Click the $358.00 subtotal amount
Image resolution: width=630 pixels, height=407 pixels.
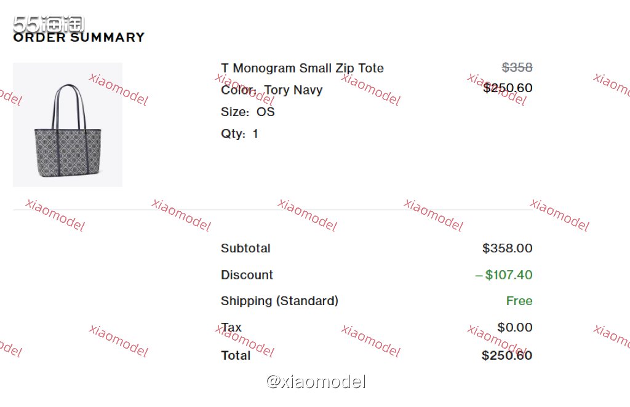click(x=508, y=248)
